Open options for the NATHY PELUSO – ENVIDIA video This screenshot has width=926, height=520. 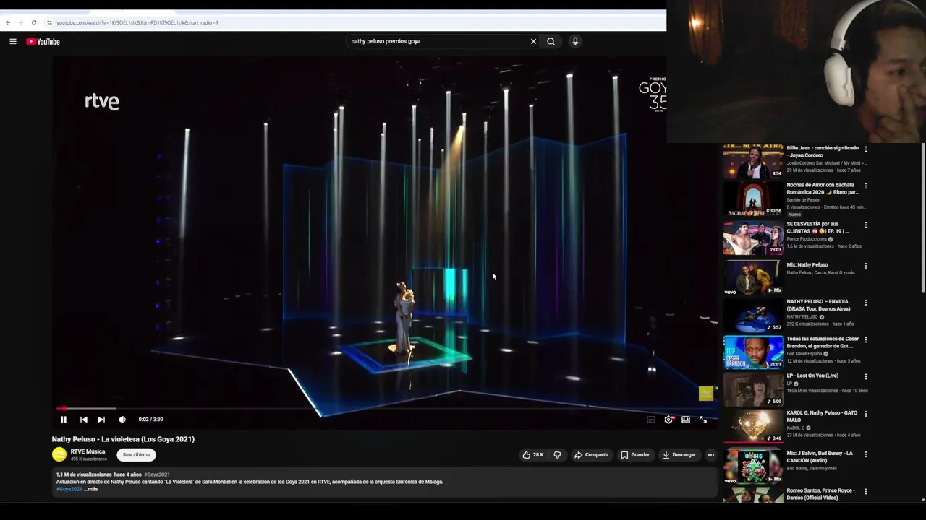click(x=865, y=303)
